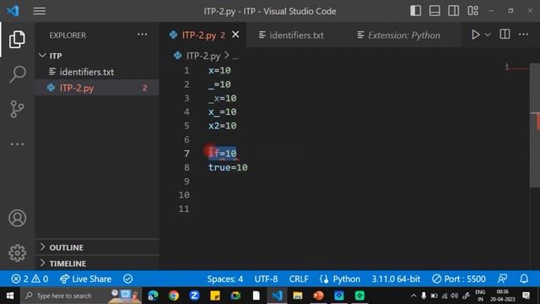Image resolution: width=540 pixels, height=304 pixels.
Task: Open the Accounts menu icon
Action: click(17, 218)
